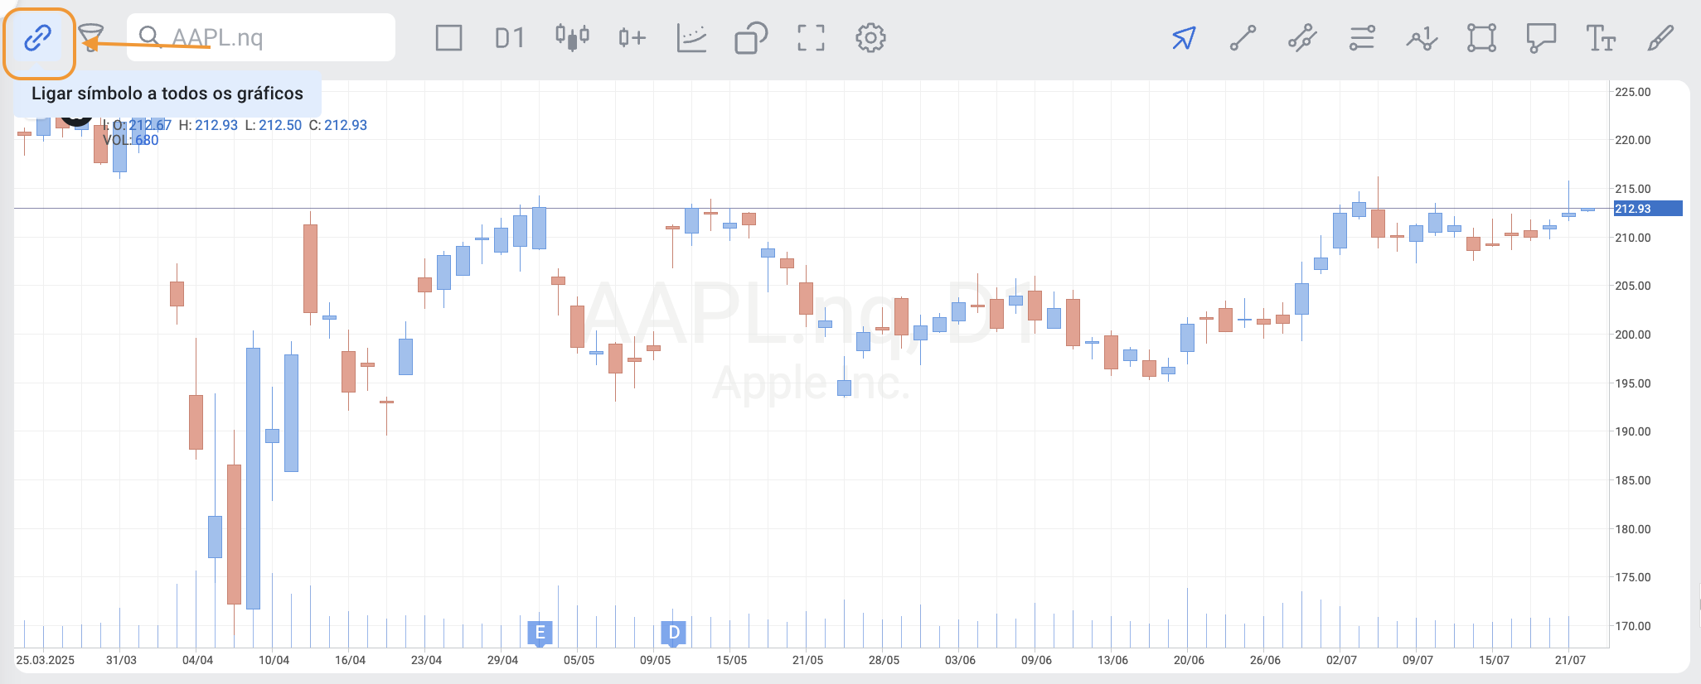1701x684 pixels.
Task: Open the funnel filter icon
Action: click(91, 37)
